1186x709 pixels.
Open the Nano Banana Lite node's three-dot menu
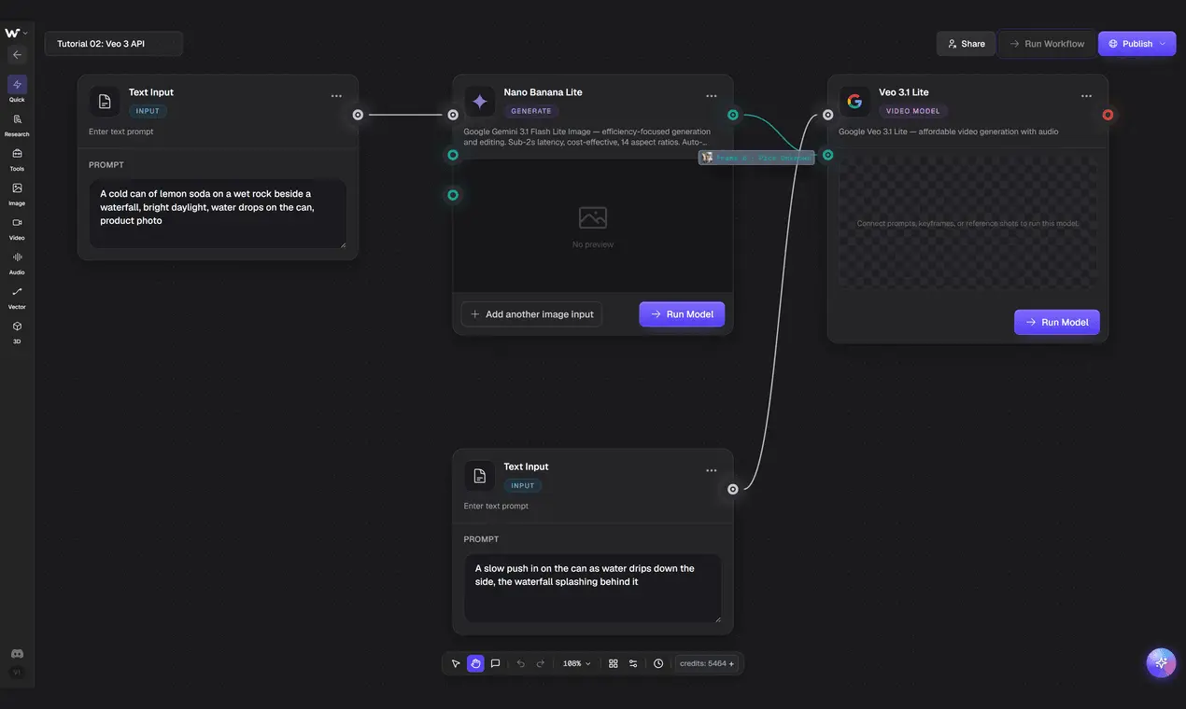click(x=712, y=96)
